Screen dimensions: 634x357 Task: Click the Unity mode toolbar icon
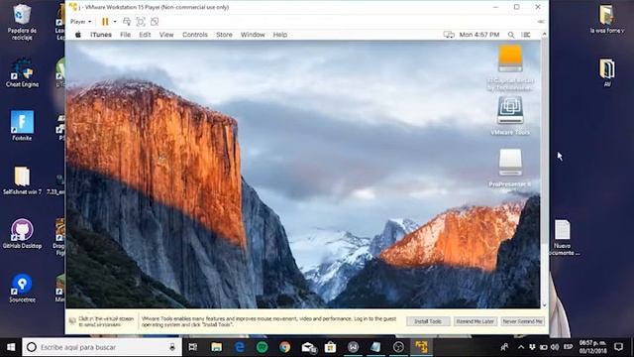click(x=155, y=22)
